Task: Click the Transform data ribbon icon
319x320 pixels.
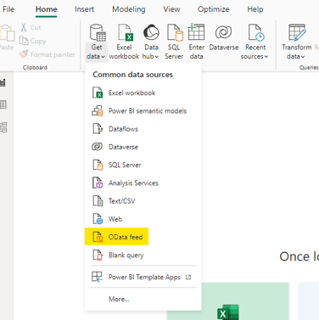Action: click(x=297, y=32)
